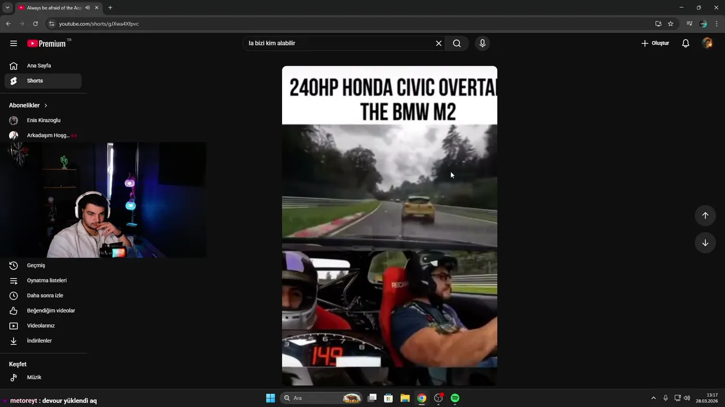725x407 pixels.
Task: Open Chrome three-dot menu
Action: [717, 24]
